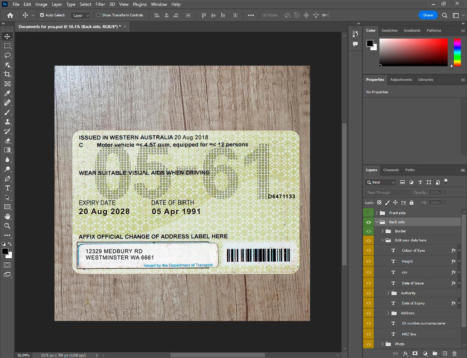
Task: Open the Kind filter dropdown
Action: coord(381,182)
